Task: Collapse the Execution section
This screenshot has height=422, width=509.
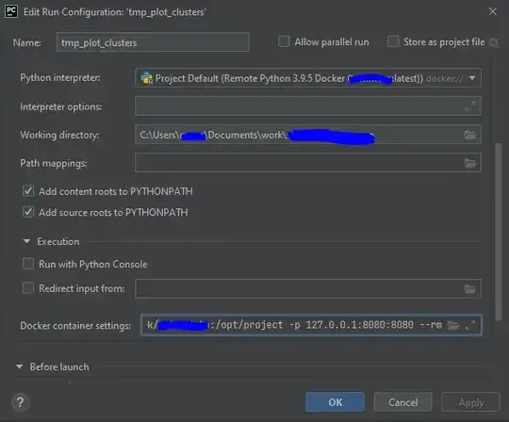Action: 27,241
